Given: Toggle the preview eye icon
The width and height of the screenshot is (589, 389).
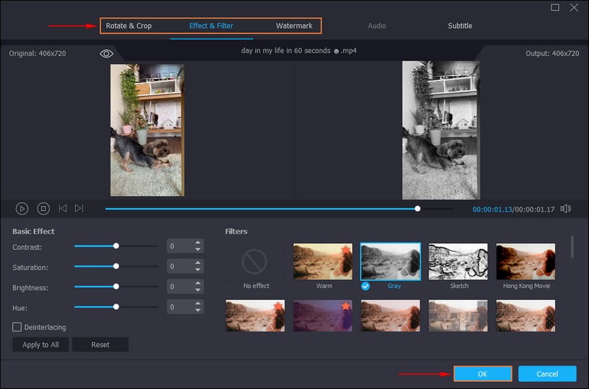Looking at the screenshot, I should coord(107,54).
